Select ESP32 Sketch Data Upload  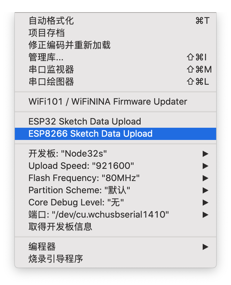point(115,121)
